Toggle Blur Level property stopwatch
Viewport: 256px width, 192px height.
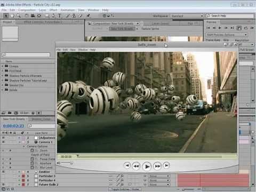coord(32,167)
